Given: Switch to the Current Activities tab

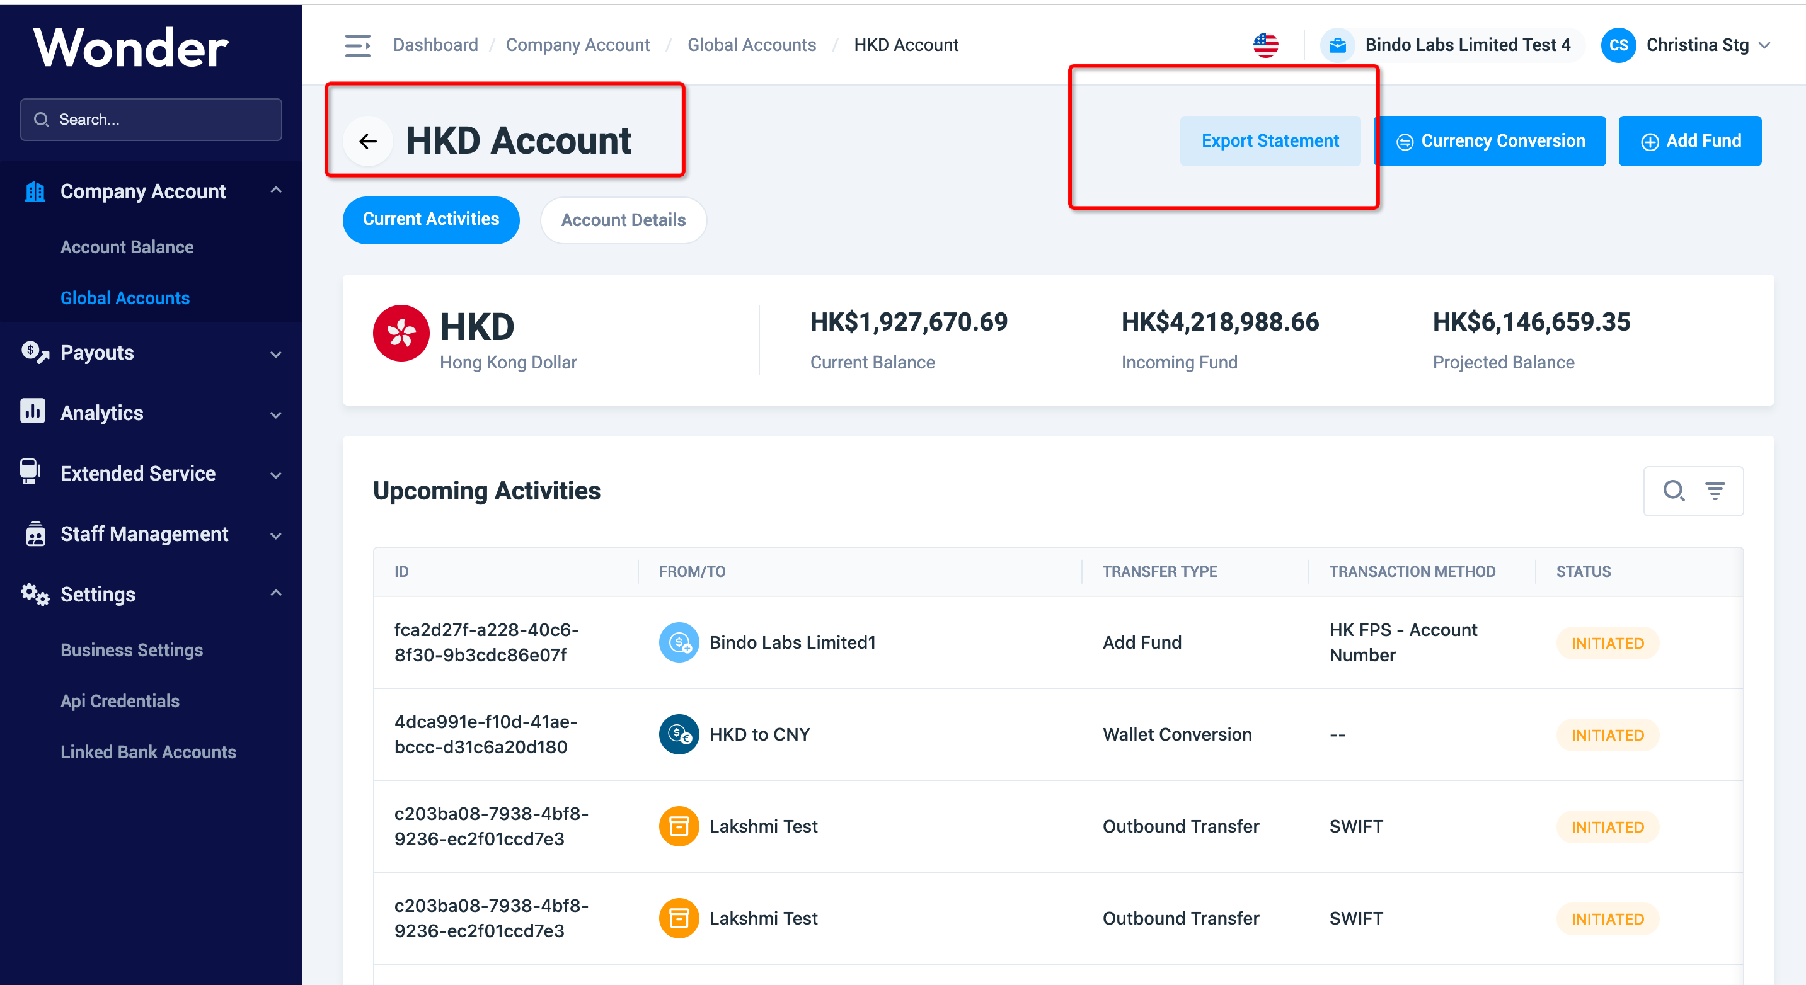Looking at the screenshot, I should (431, 220).
